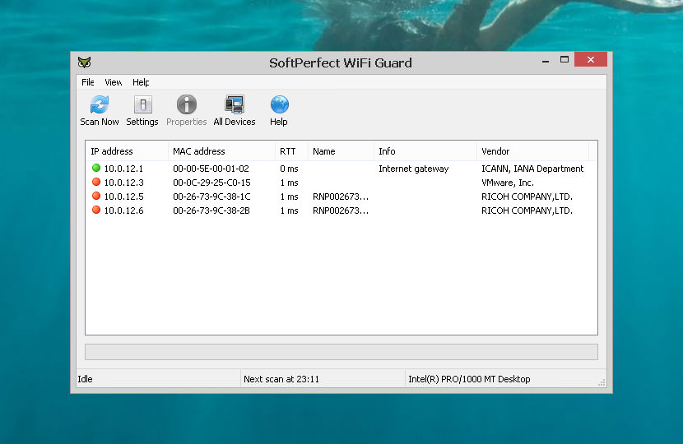Close the SoftPerfect WiFi Guard window
The height and width of the screenshot is (444, 683).
(x=591, y=59)
